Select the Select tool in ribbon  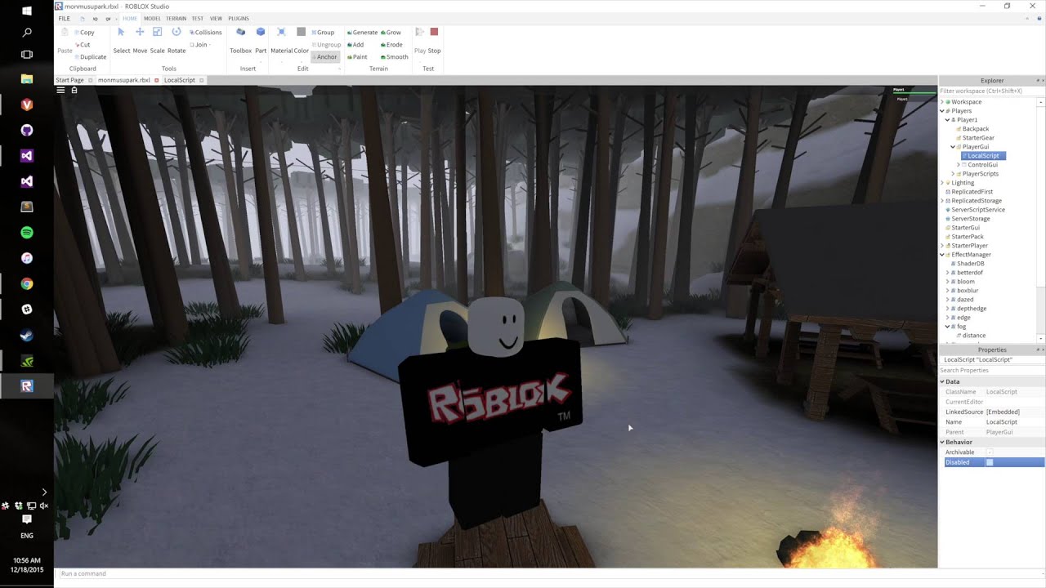click(x=121, y=41)
